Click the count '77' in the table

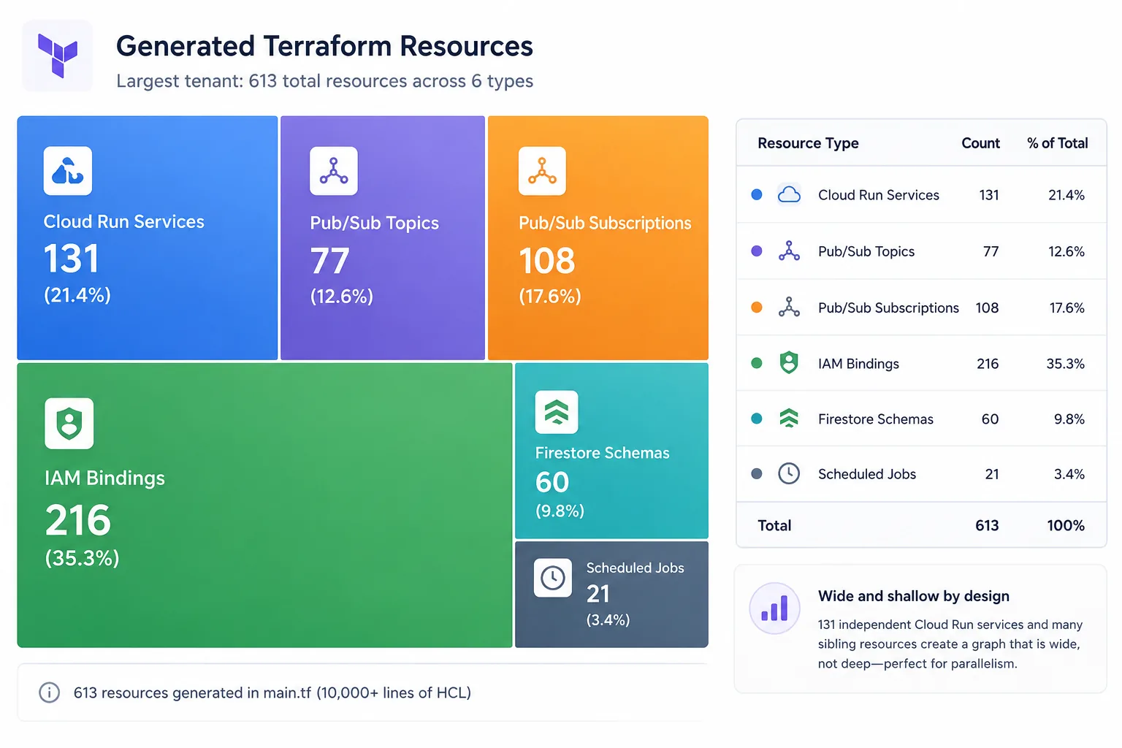(991, 251)
